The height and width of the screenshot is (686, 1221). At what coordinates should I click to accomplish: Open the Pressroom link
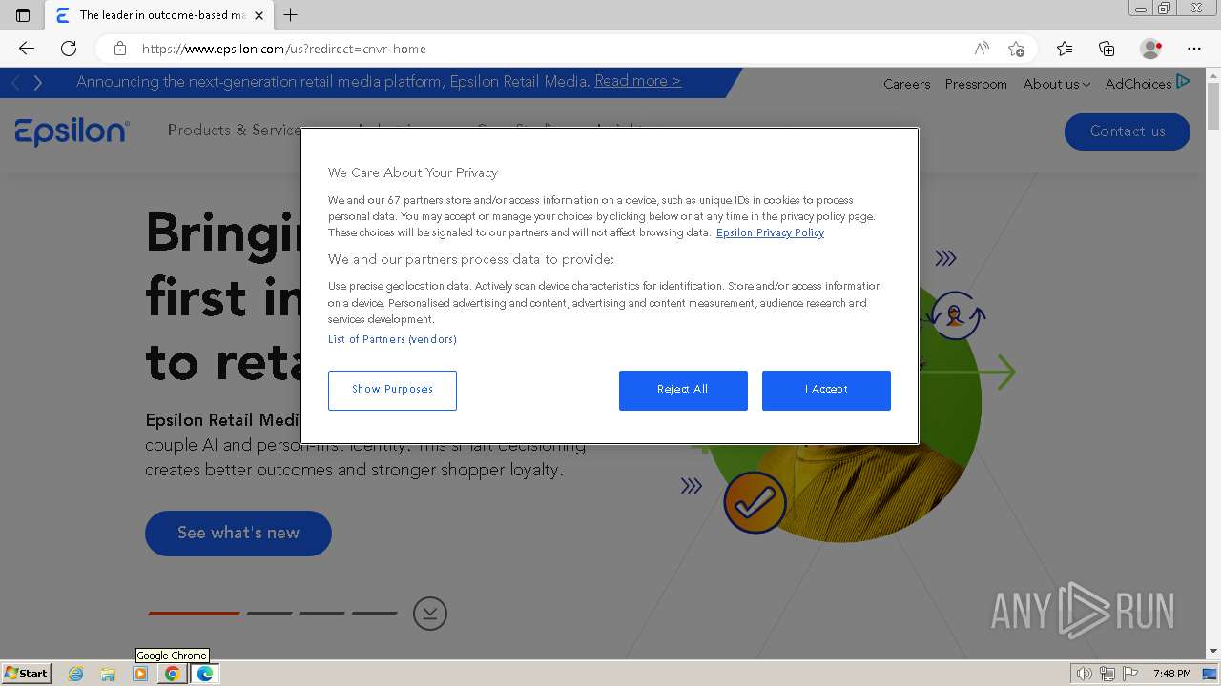(976, 84)
